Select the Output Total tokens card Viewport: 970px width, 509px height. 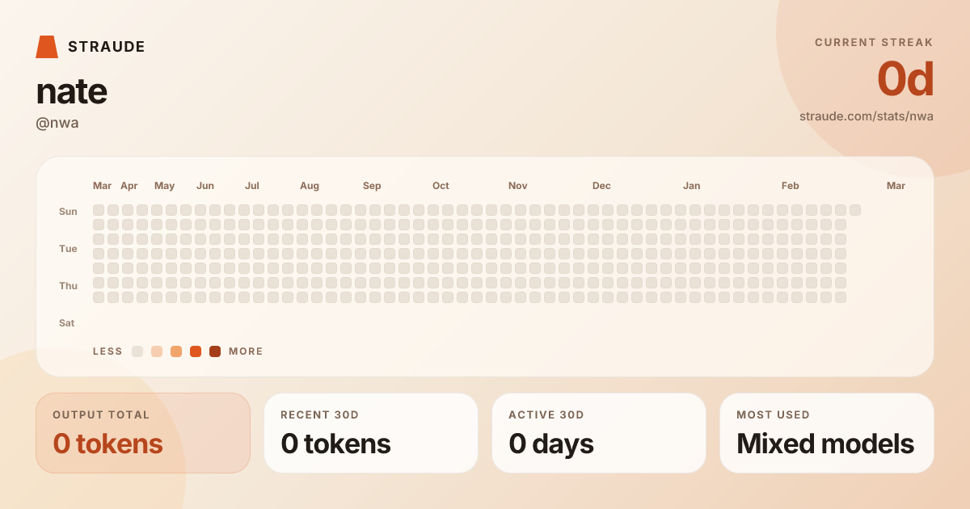[x=143, y=433]
